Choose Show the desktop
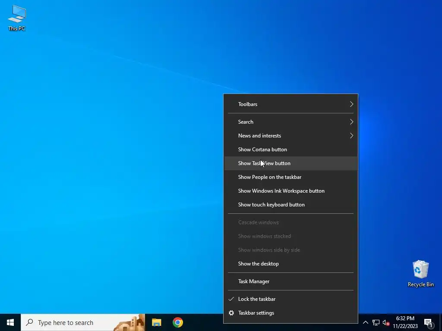This screenshot has width=442, height=331. [x=290, y=264]
